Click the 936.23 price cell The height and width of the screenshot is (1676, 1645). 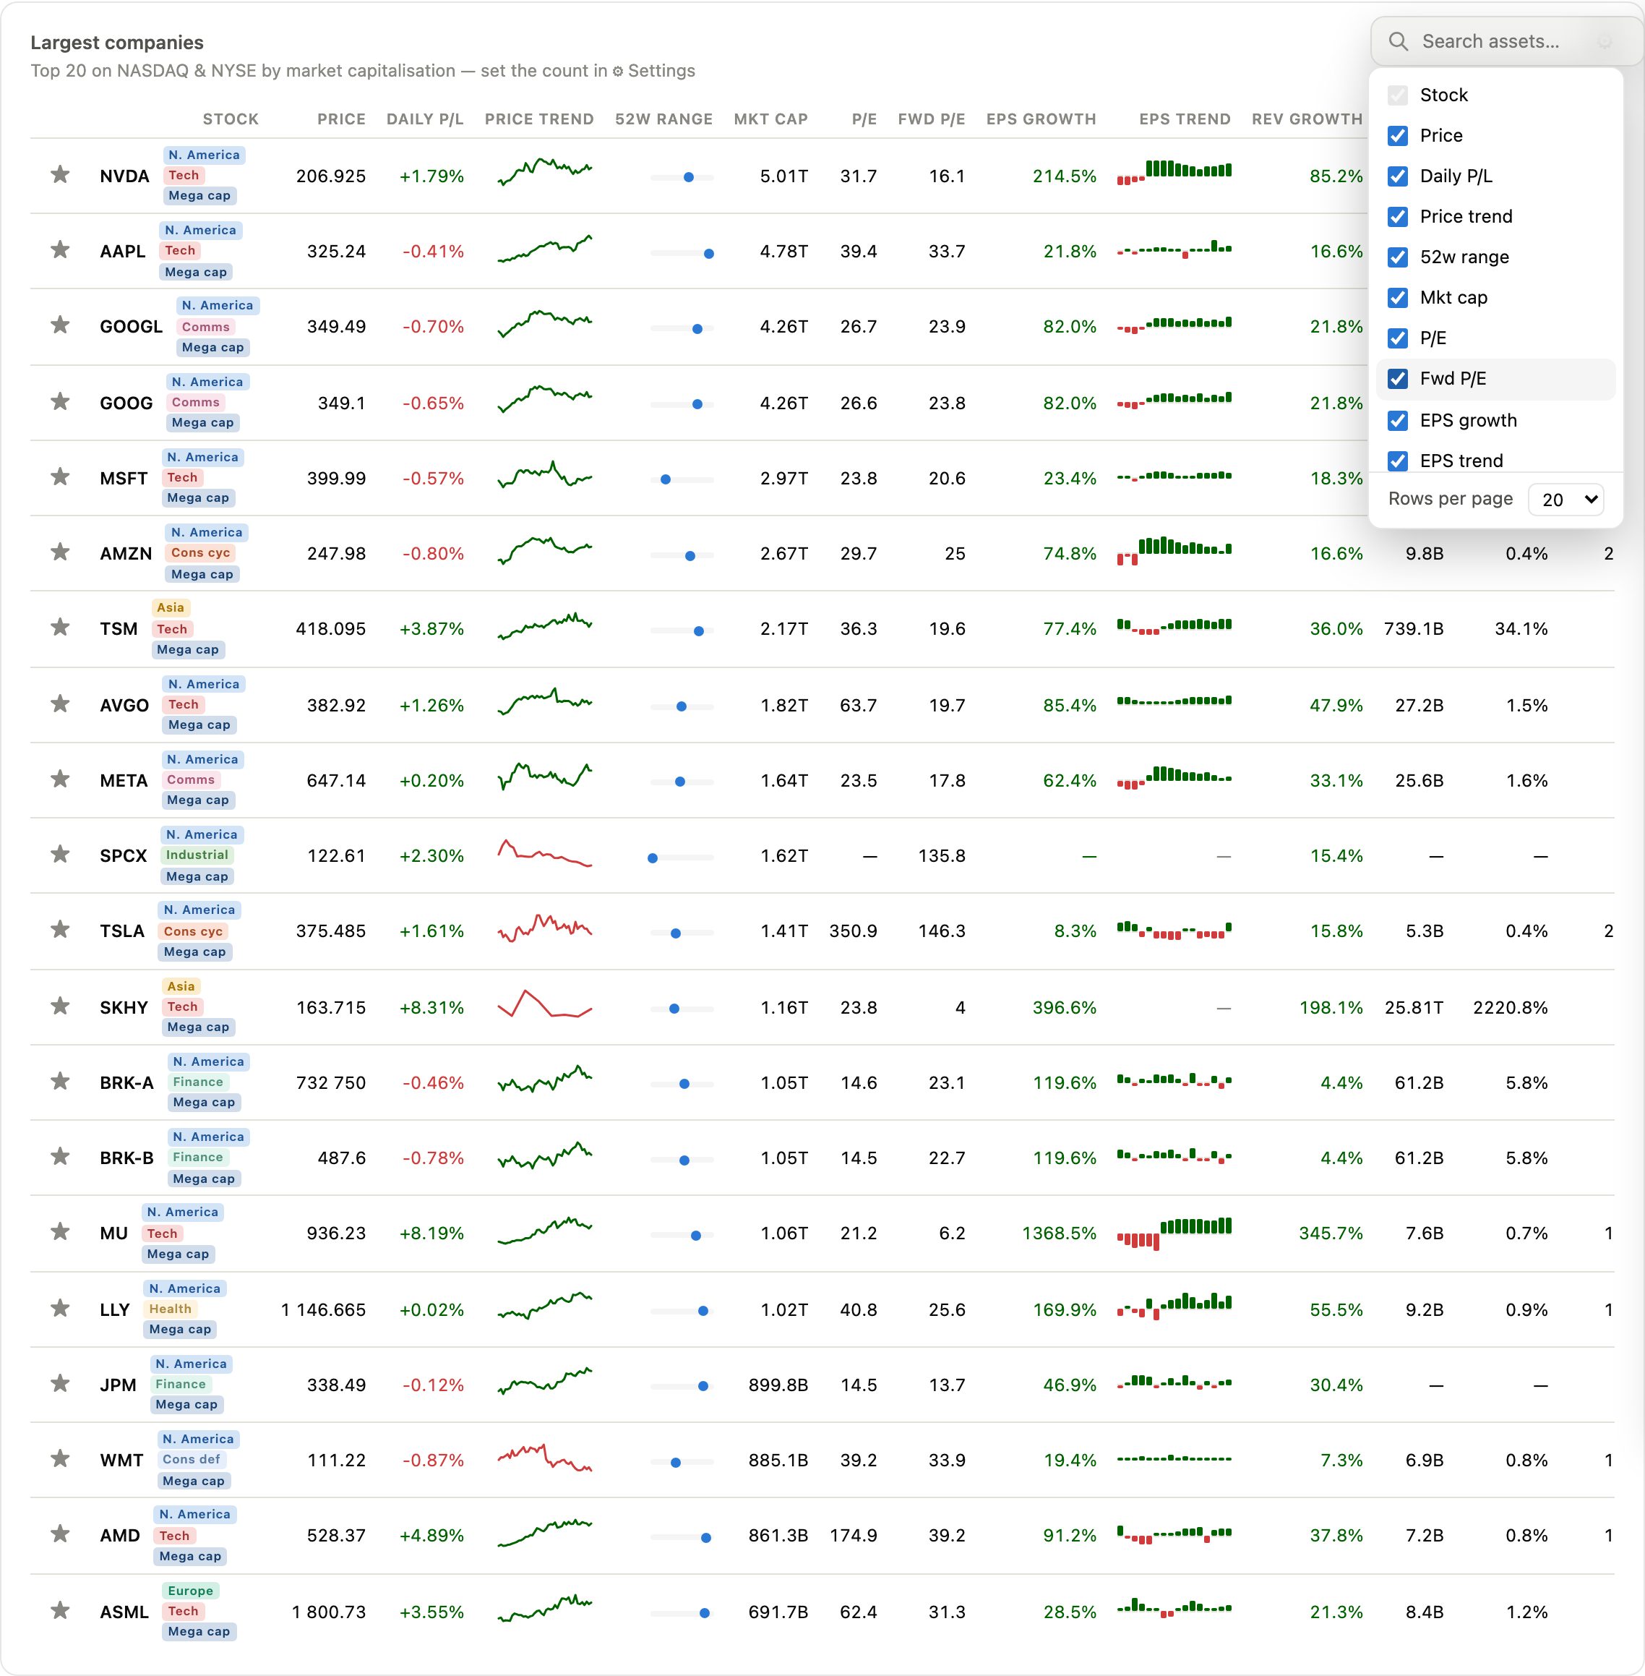[336, 1234]
